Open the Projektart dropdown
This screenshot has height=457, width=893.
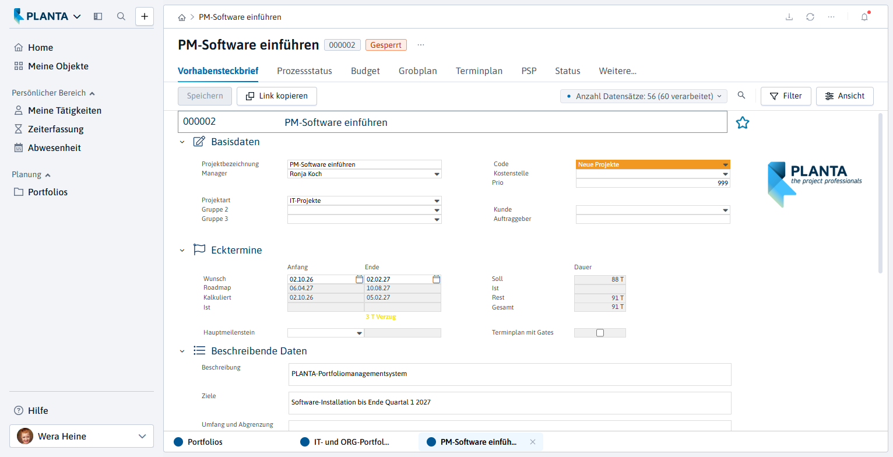point(437,201)
